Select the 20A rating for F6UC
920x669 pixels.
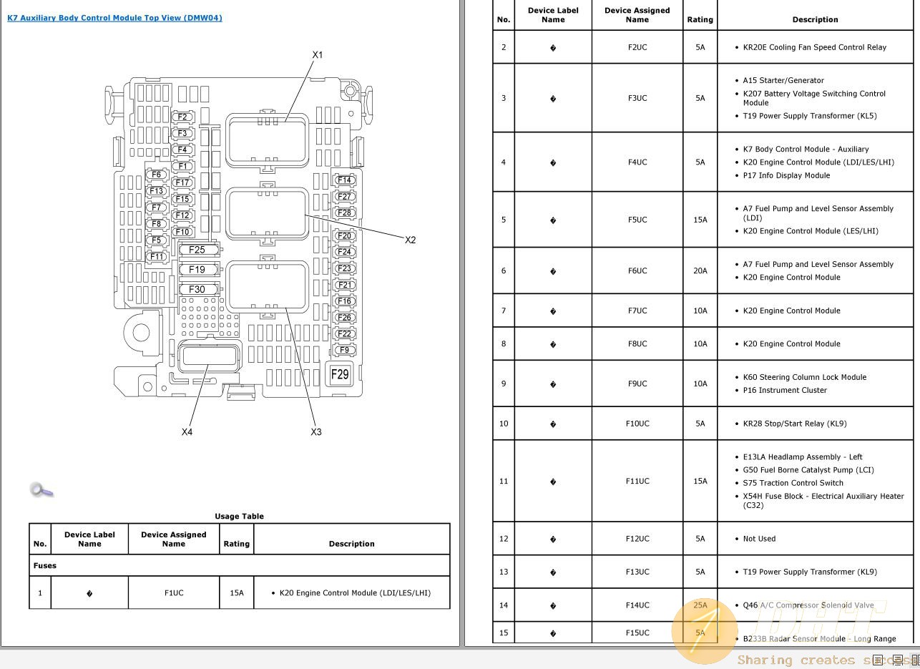tap(700, 270)
